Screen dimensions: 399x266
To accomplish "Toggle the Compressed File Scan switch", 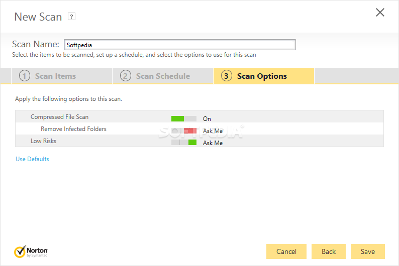I will [183, 118].
